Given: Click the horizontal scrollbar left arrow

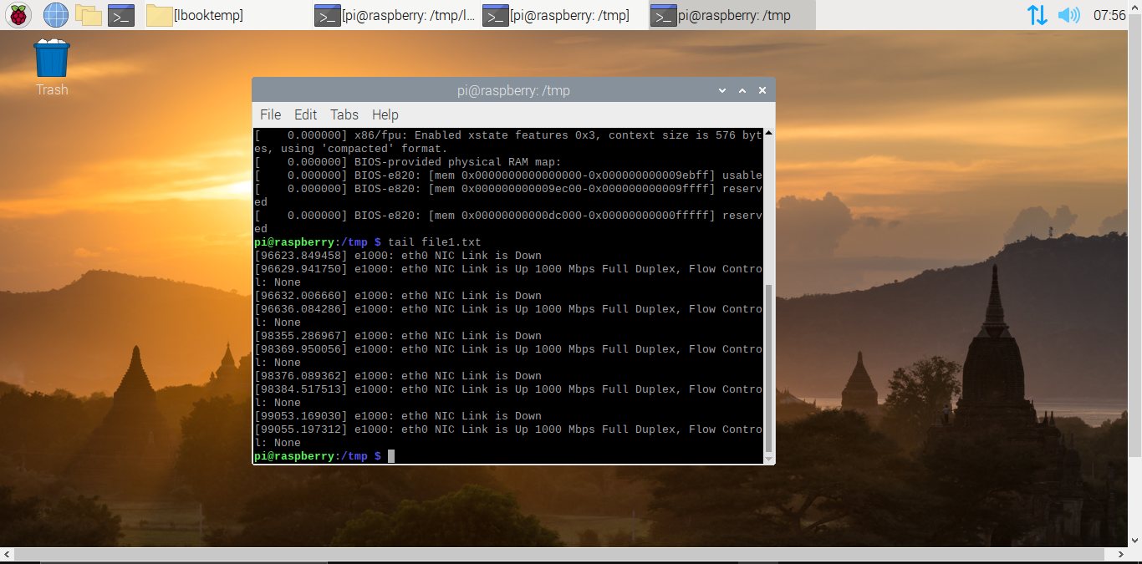Looking at the screenshot, I should pos(7,556).
